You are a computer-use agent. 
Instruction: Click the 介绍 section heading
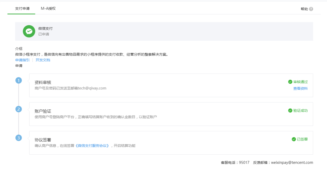click(x=19, y=49)
